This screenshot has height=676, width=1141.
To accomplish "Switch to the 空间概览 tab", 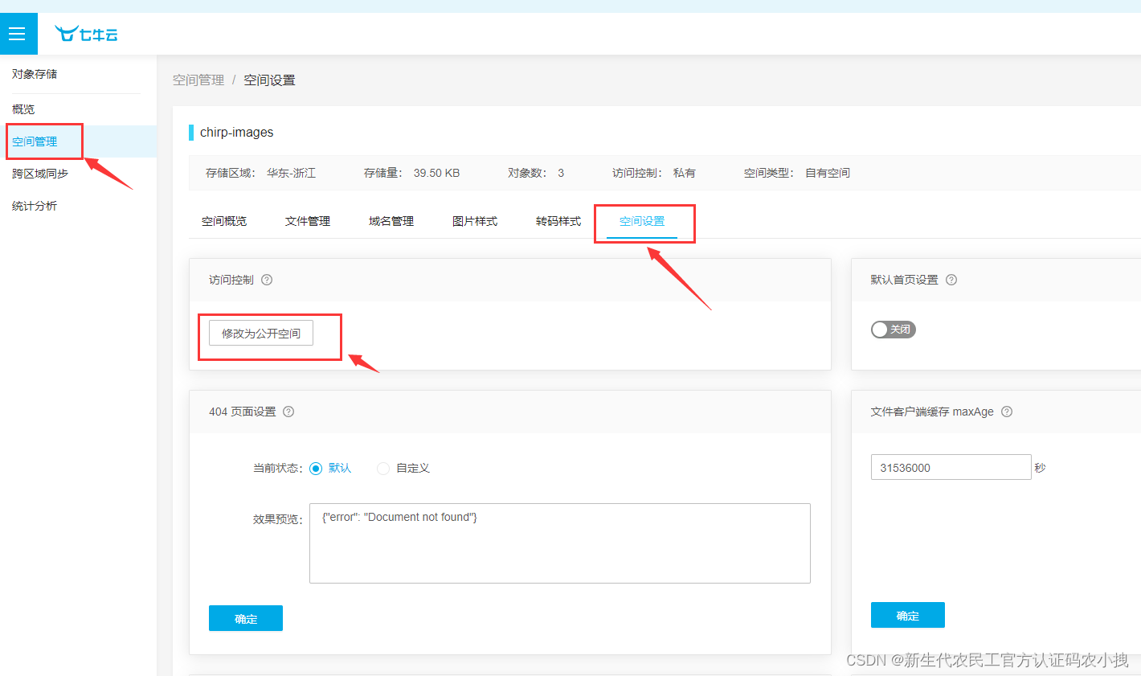I will (x=224, y=221).
